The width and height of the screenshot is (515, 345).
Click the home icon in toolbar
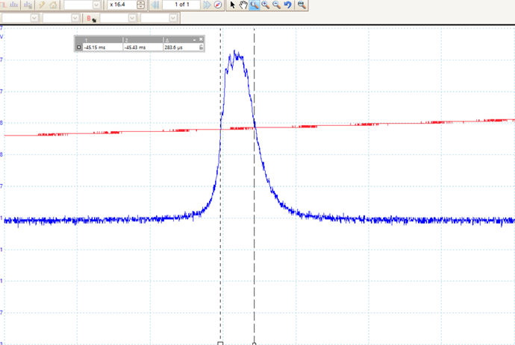(x=53, y=4)
